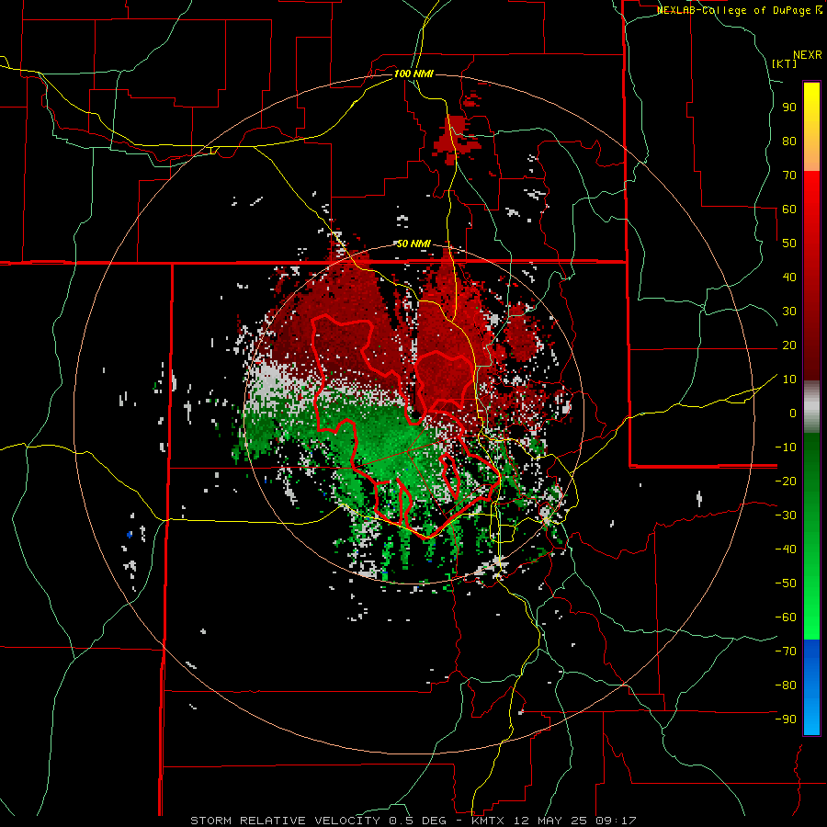Image resolution: width=827 pixels, height=827 pixels.
Task: Click the 70 value on the velocity scale
Action: click(789, 176)
